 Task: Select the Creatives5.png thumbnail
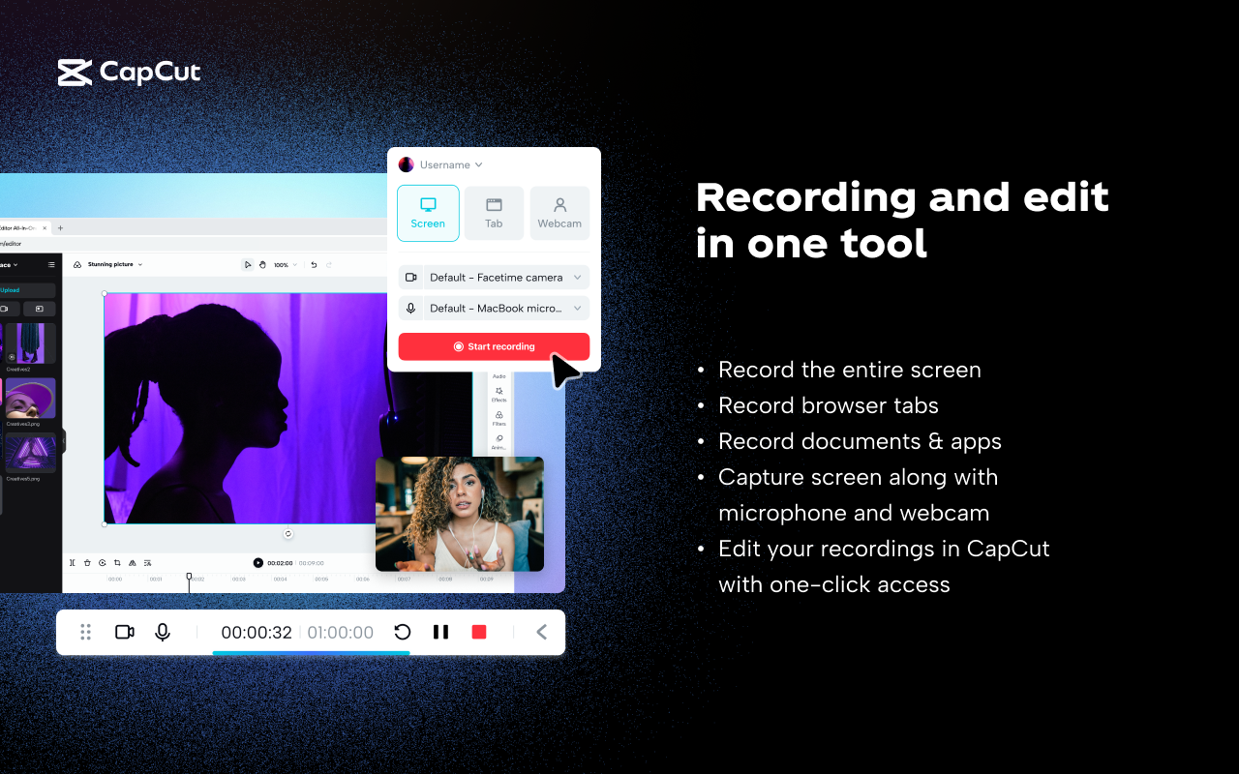click(x=30, y=452)
